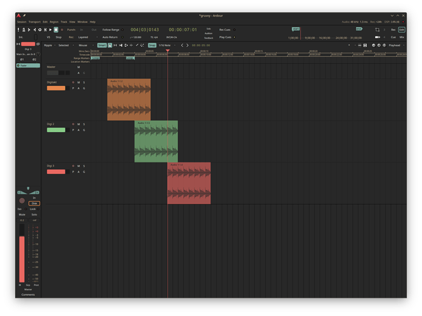Switch to the Mix window button
The height and width of the screenshot is (316, 422).
pos(402,37)
